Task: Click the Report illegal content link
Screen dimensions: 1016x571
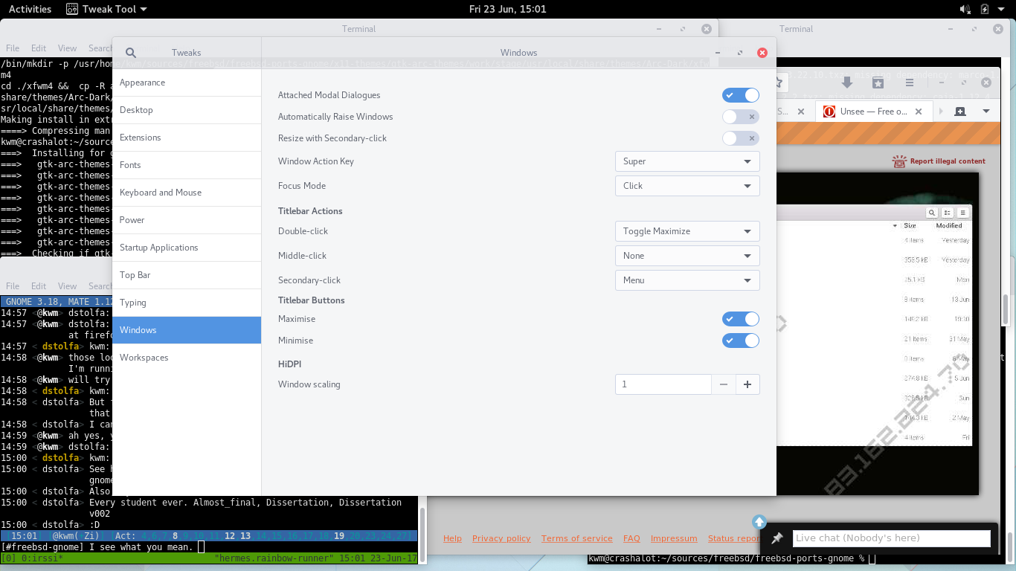Action: point(947,161)
